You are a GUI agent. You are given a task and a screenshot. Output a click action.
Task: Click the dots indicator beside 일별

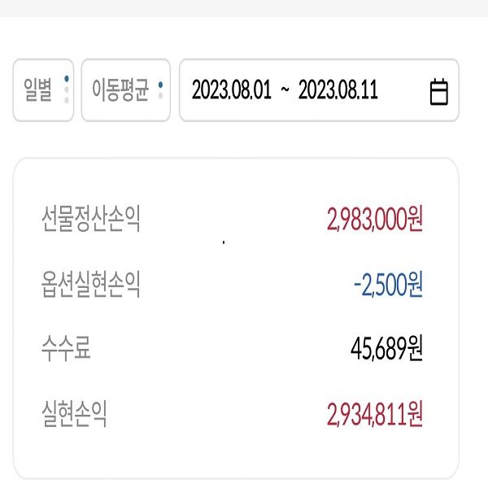66,89
